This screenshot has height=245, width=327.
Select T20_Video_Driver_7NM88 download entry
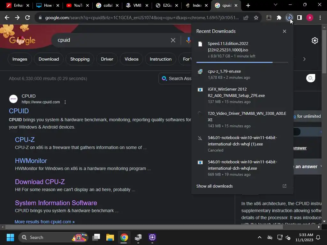(x=242, y=120)
